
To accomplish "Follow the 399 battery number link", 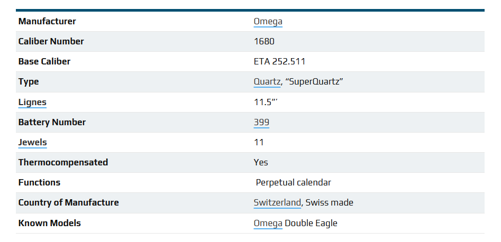I will (x=261, y=122).
